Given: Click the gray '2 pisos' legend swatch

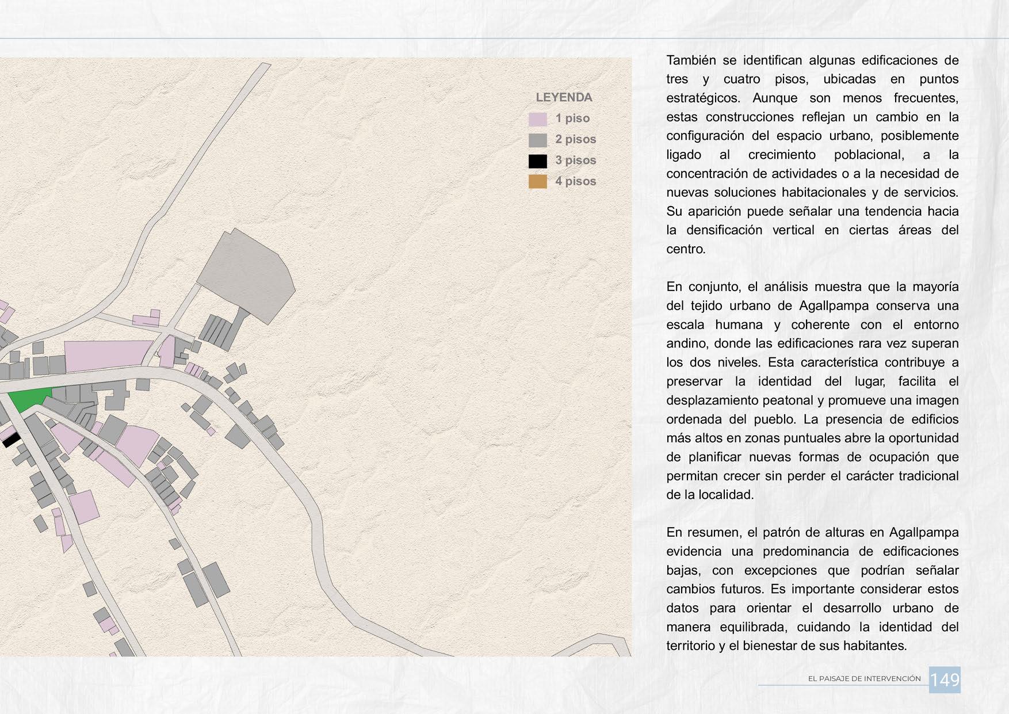Looking at the screenshot, I should [x=537, y=140].
